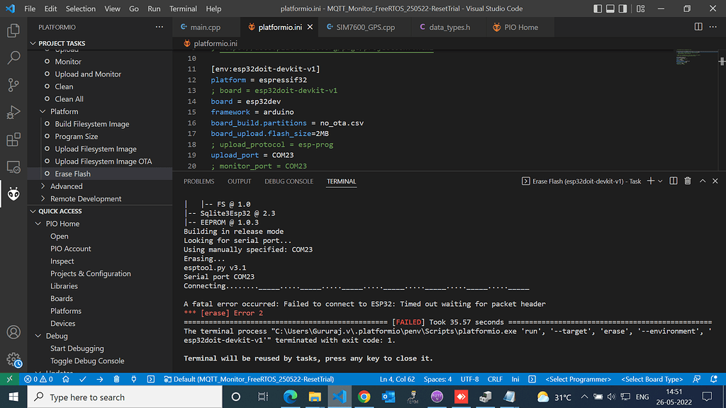
Task: Toggle the Panel visibility in title bar
Action: [610, 8]
